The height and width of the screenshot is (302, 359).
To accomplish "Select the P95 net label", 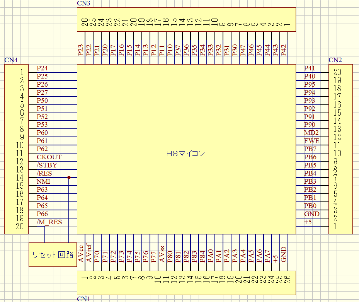I will point(310,84).
